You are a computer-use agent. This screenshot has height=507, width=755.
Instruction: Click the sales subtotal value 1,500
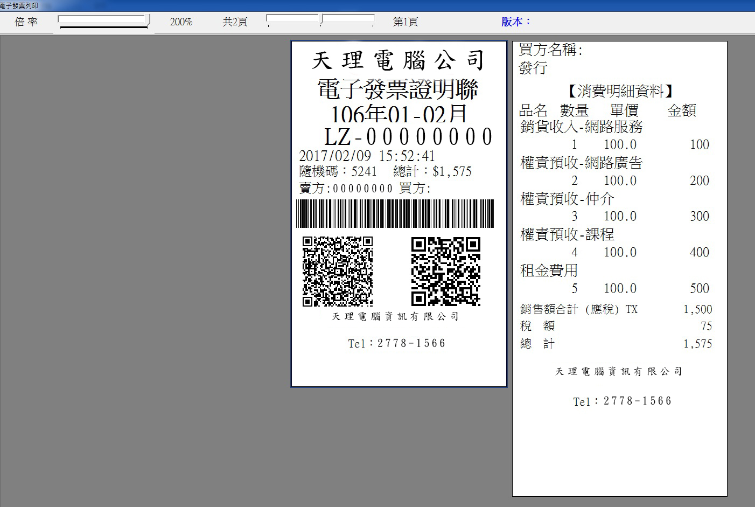click(698, 310)
